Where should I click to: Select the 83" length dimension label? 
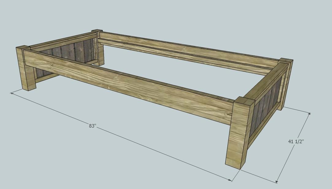point(92,126)
